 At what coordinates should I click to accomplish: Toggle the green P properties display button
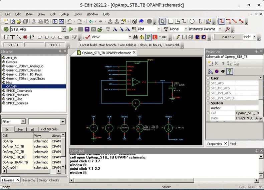[x=148, y=37]
